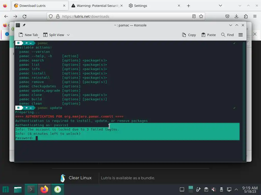The height and width of the screenshot is (195, 261).
Task: Click Copy in Konsole toolbar
Action: point(189,35)
